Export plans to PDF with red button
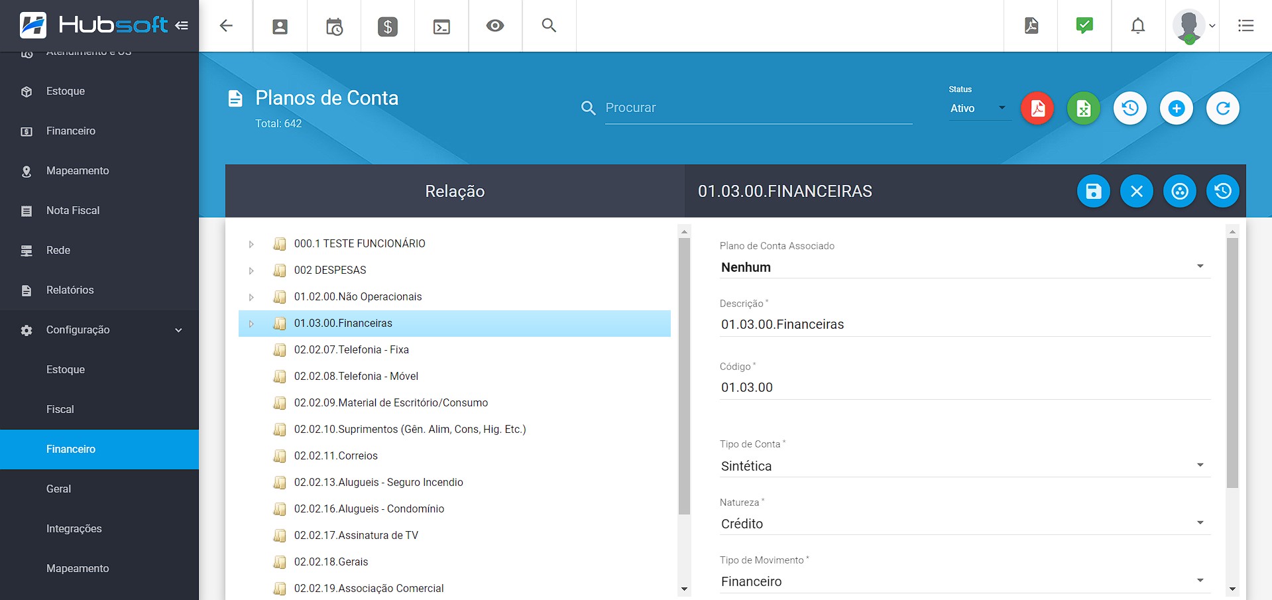 coord(1037,108)
